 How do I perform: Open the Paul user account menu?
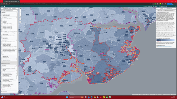165,6
